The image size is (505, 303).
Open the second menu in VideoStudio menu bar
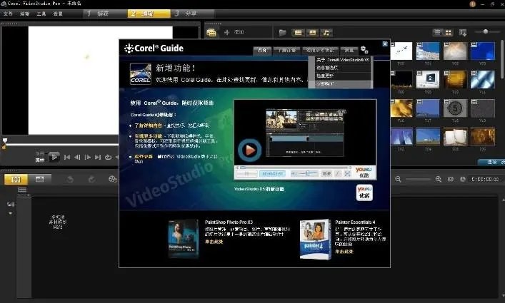coord(24,14)
